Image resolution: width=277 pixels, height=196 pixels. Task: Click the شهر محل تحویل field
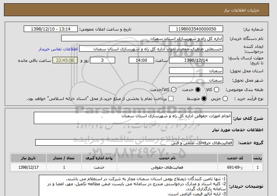[x=196, y=80]
